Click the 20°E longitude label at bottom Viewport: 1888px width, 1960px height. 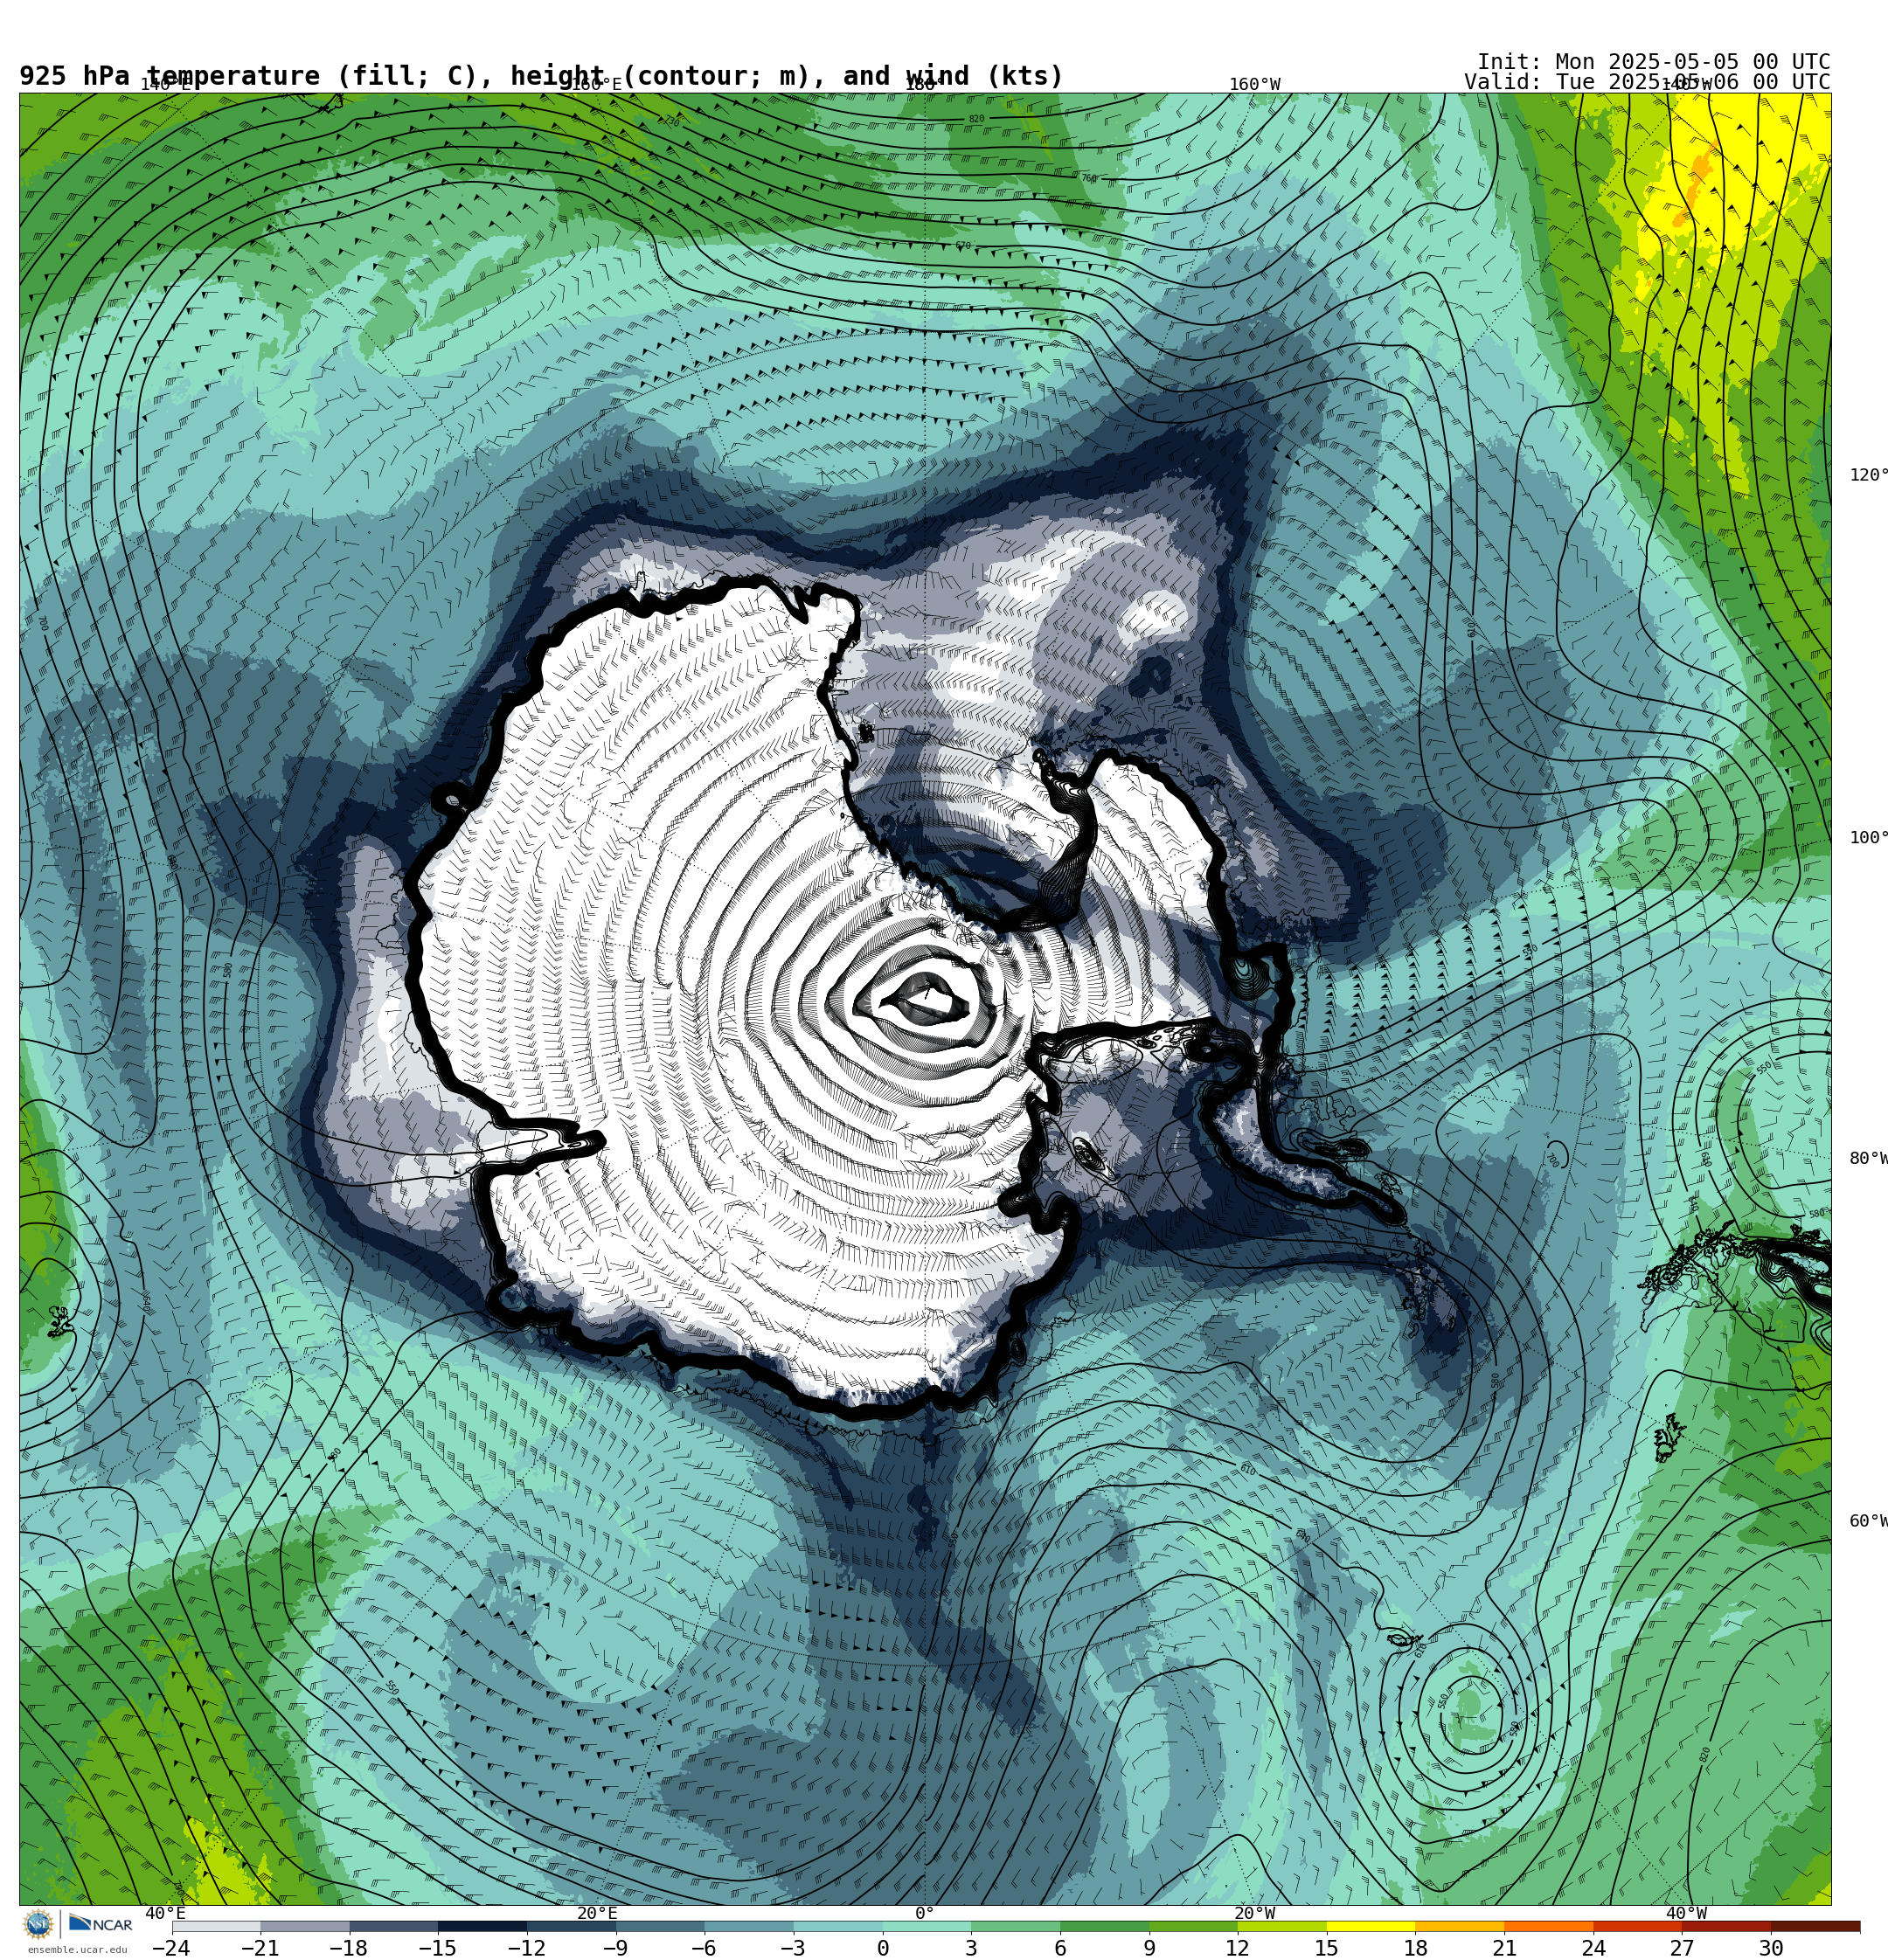[x=597, y=1913]
